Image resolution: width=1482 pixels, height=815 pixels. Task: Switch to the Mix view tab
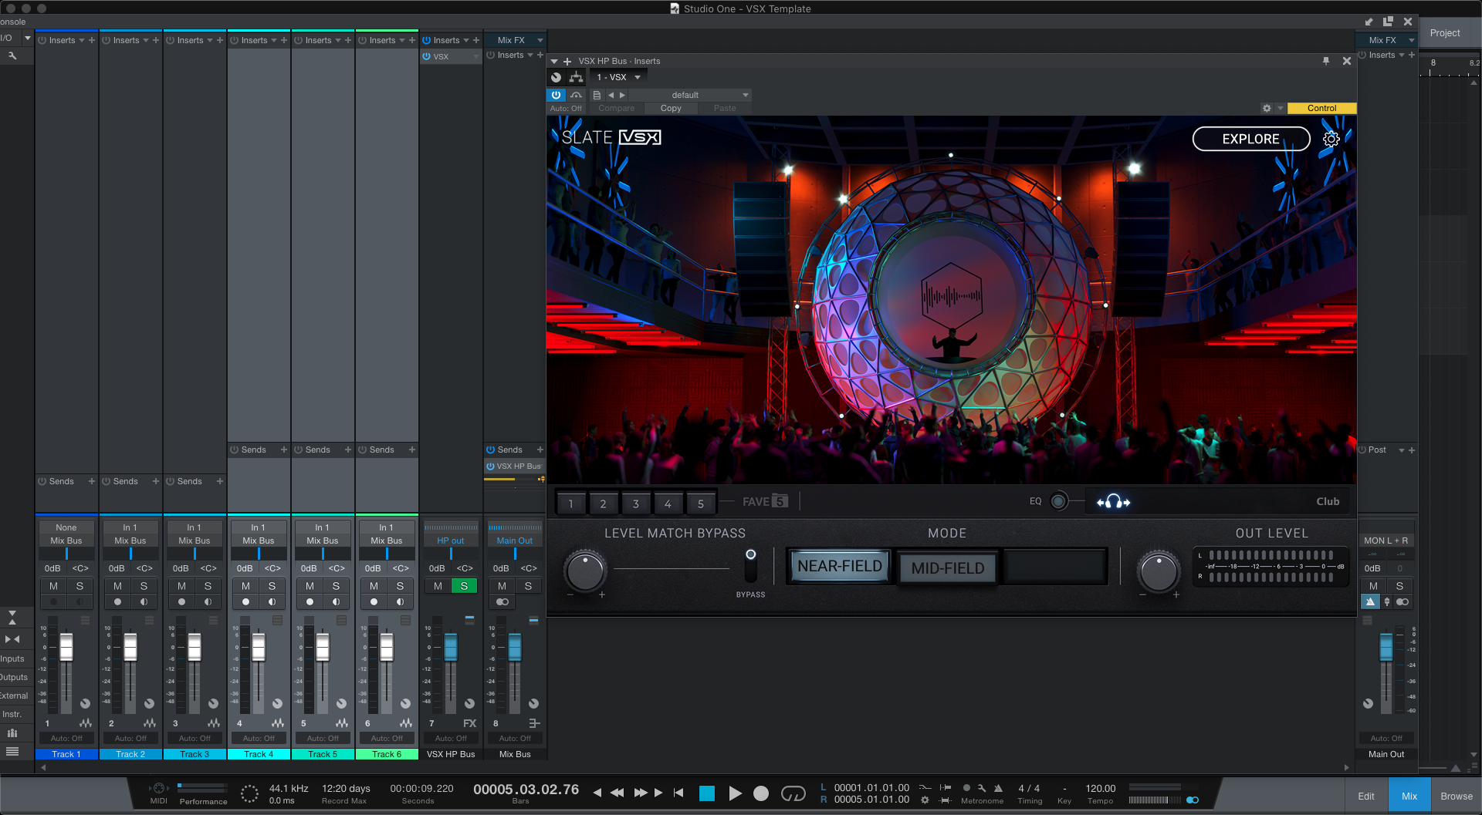1409,796
